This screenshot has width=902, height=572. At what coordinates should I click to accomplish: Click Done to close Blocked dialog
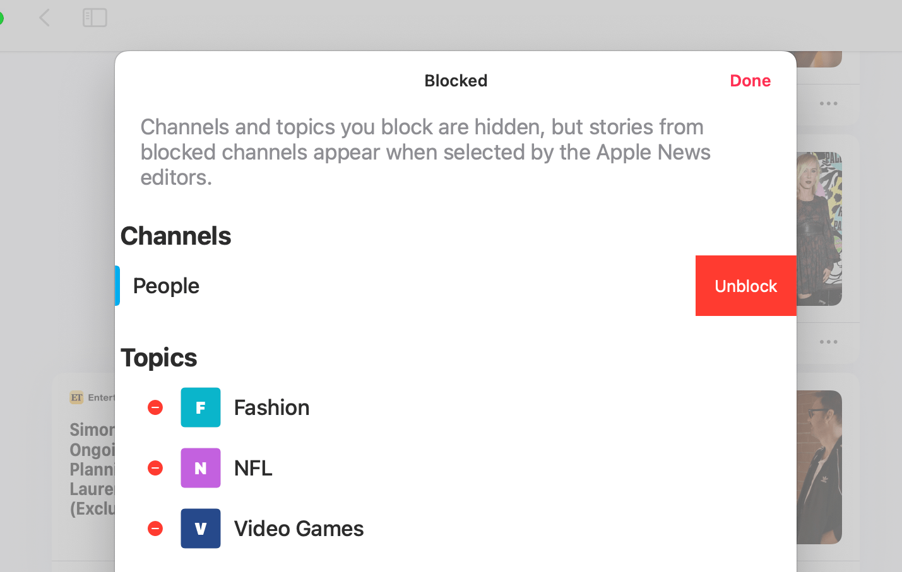(750, 81)
